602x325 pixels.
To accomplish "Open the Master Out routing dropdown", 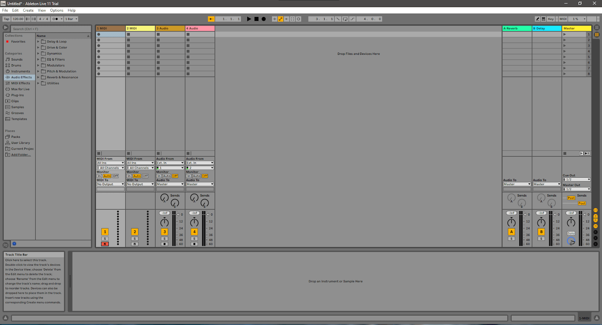I will [576, 189].
